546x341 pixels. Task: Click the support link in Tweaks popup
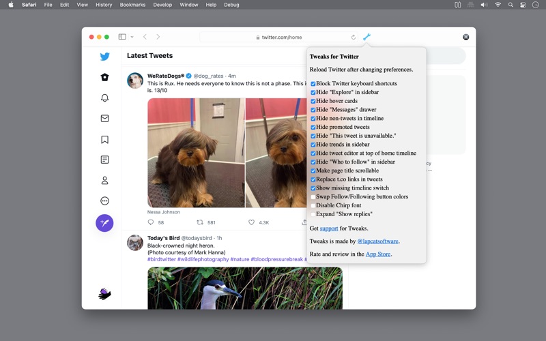(x=329, y=228)
